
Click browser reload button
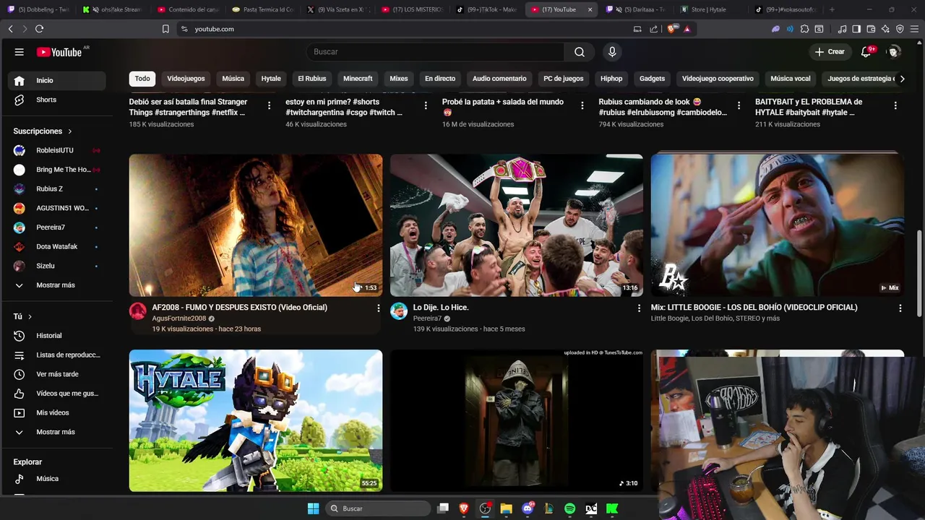[39, 29]
